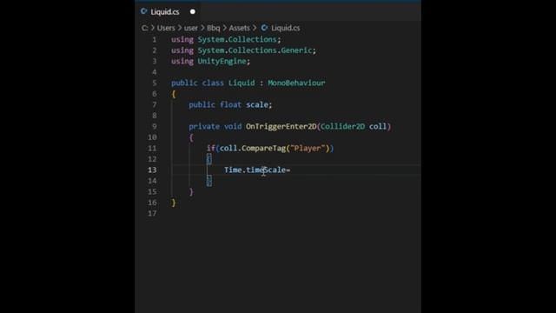This screenshot has width=556, height=313.
Task: Click the closing brace on line 16
Action: tap(174, 203)
